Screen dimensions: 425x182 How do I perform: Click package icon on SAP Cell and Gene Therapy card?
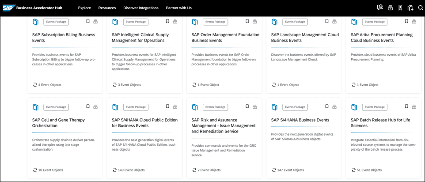[35, 107]
